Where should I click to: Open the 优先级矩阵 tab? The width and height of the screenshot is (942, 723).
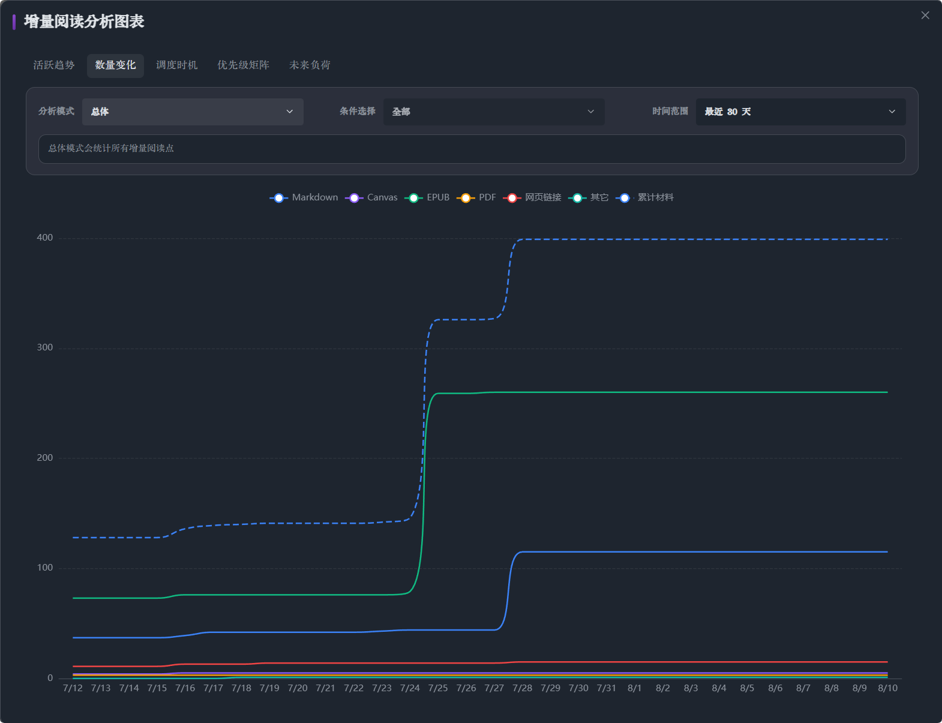[x=243, y=65]
